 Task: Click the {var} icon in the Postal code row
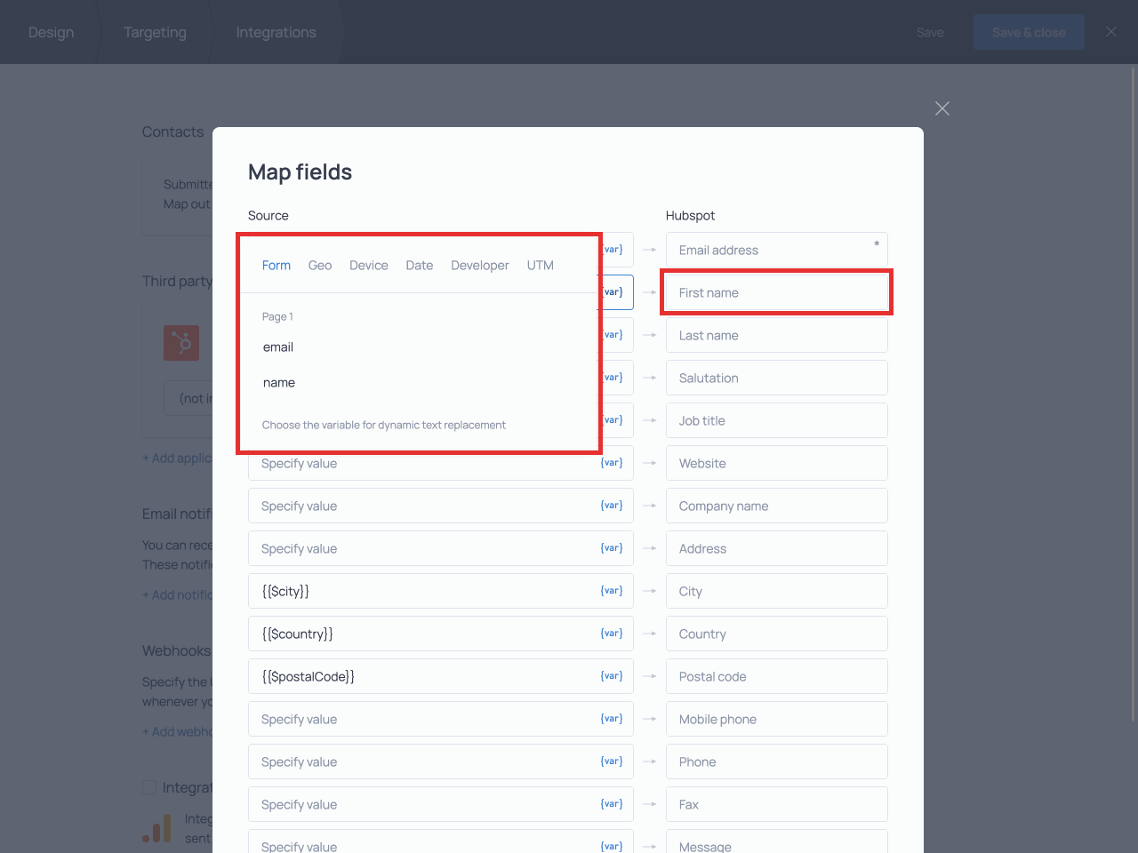click(x=612, y=676)
